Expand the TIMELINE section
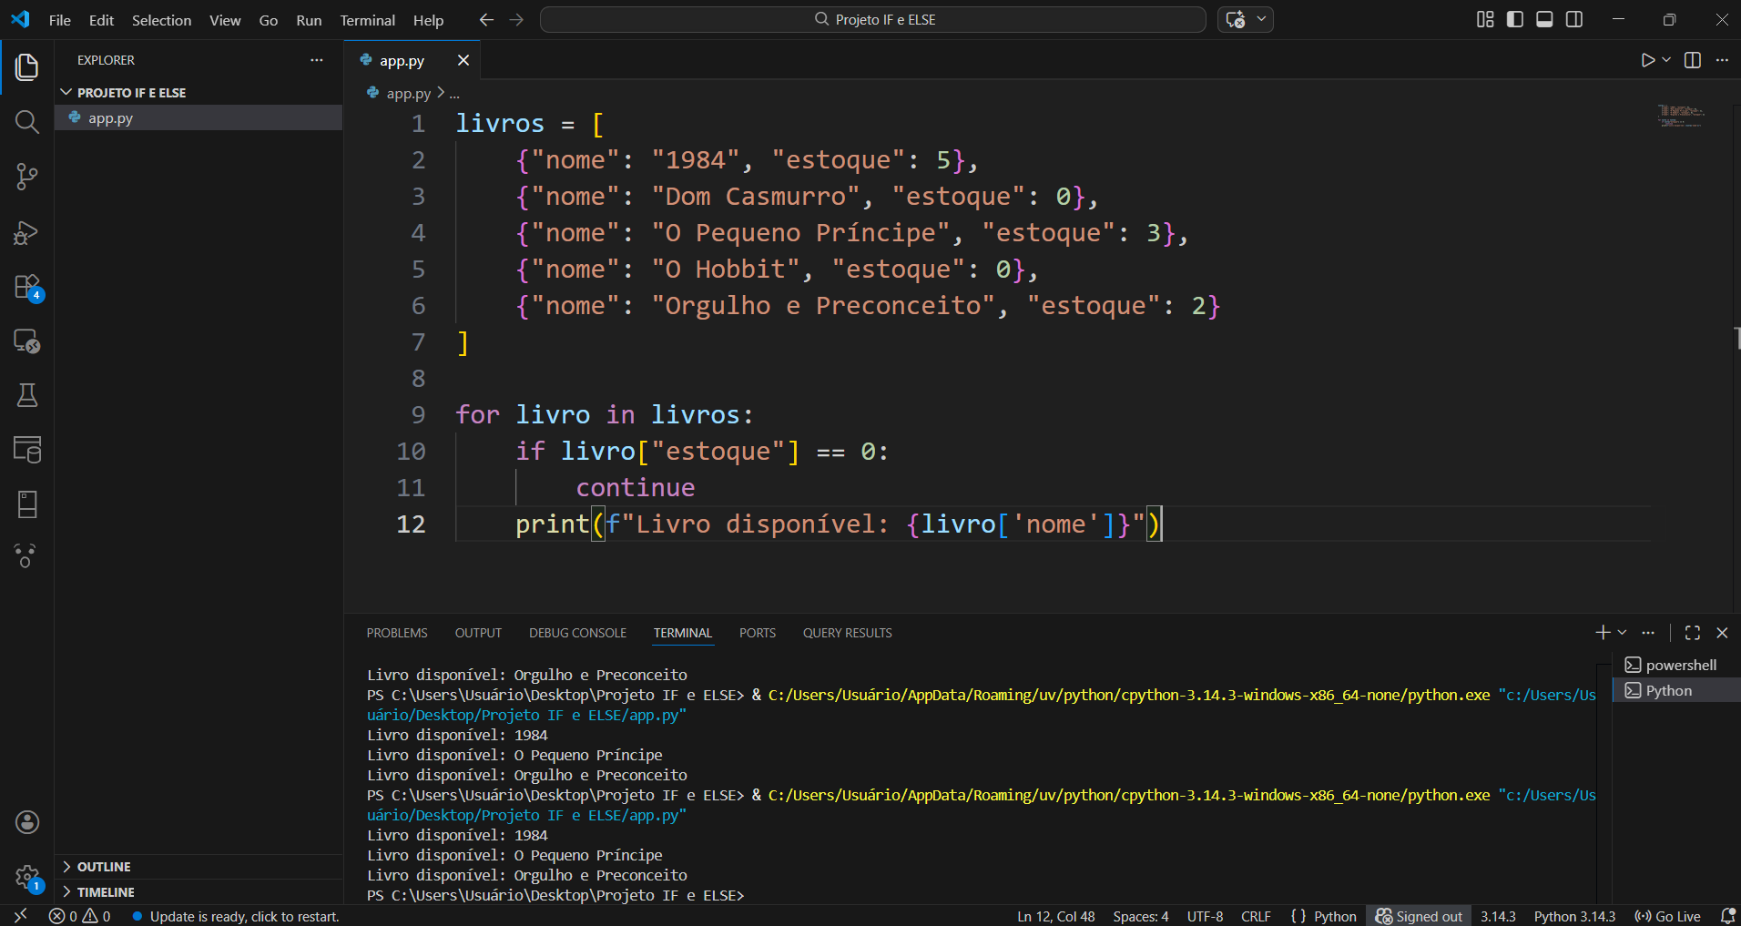The image size is (1741, 926). coord(106,892)
